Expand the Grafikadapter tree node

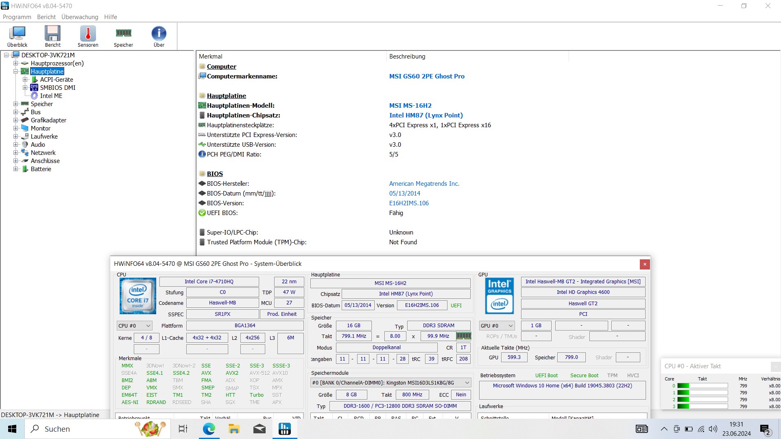click(x=15, y=120)
